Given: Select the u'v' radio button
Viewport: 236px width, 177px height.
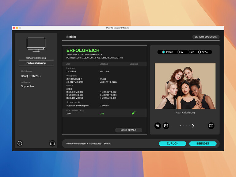Looking at the screenshot, I should (188, 52).
